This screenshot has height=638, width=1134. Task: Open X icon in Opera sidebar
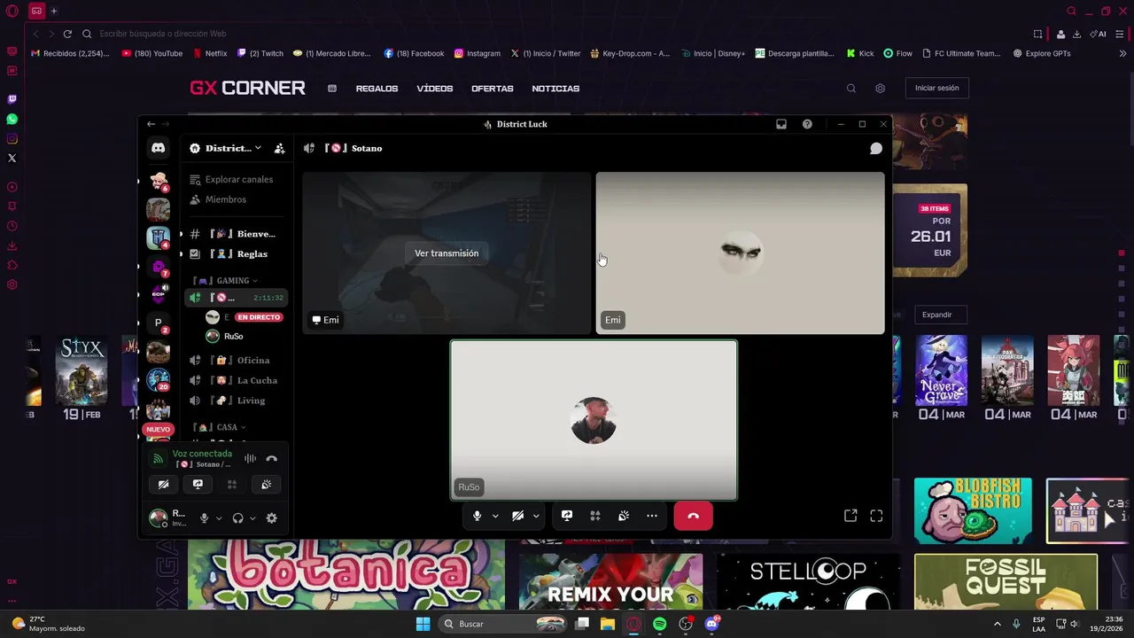pos(12,159)
